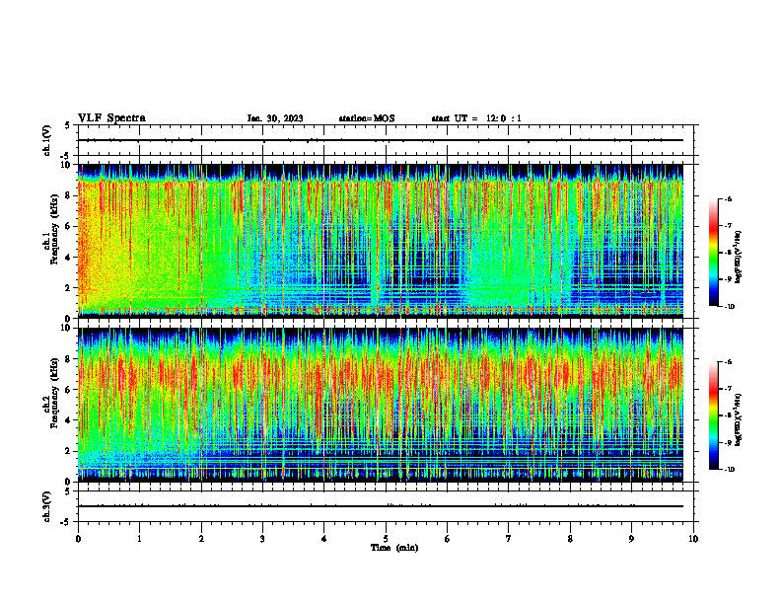781x604 pixels.
Task: Click the "5" tick on the time axis
Action: tap(386, 539)
